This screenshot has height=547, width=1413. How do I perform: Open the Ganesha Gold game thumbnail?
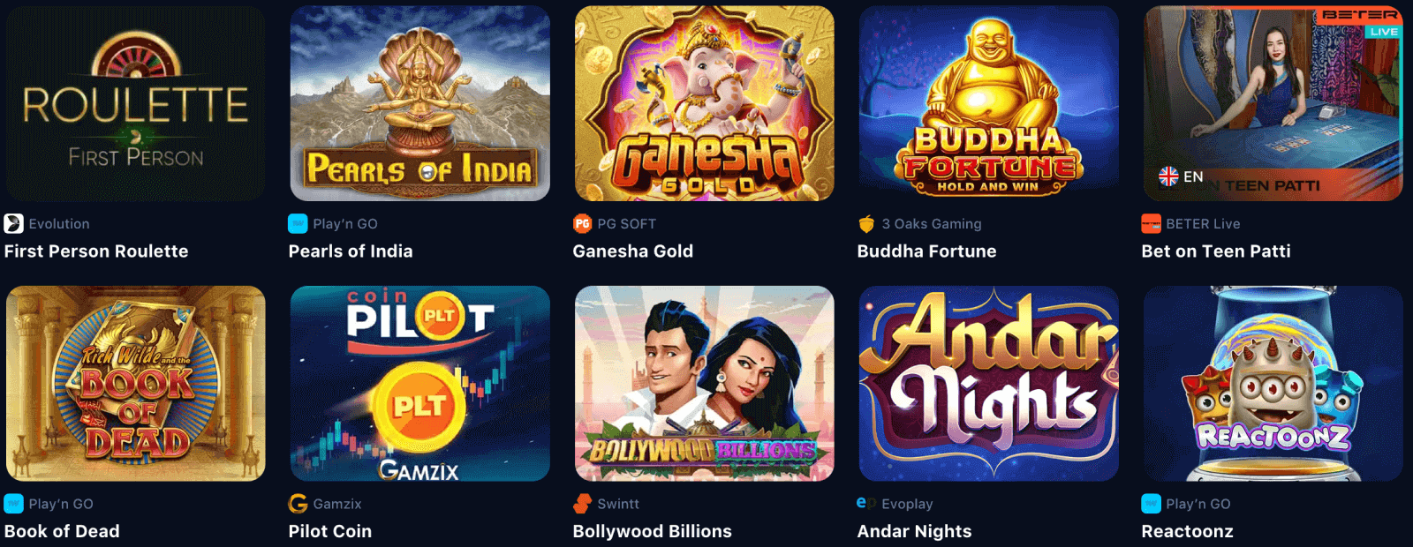tap(704, 103)
